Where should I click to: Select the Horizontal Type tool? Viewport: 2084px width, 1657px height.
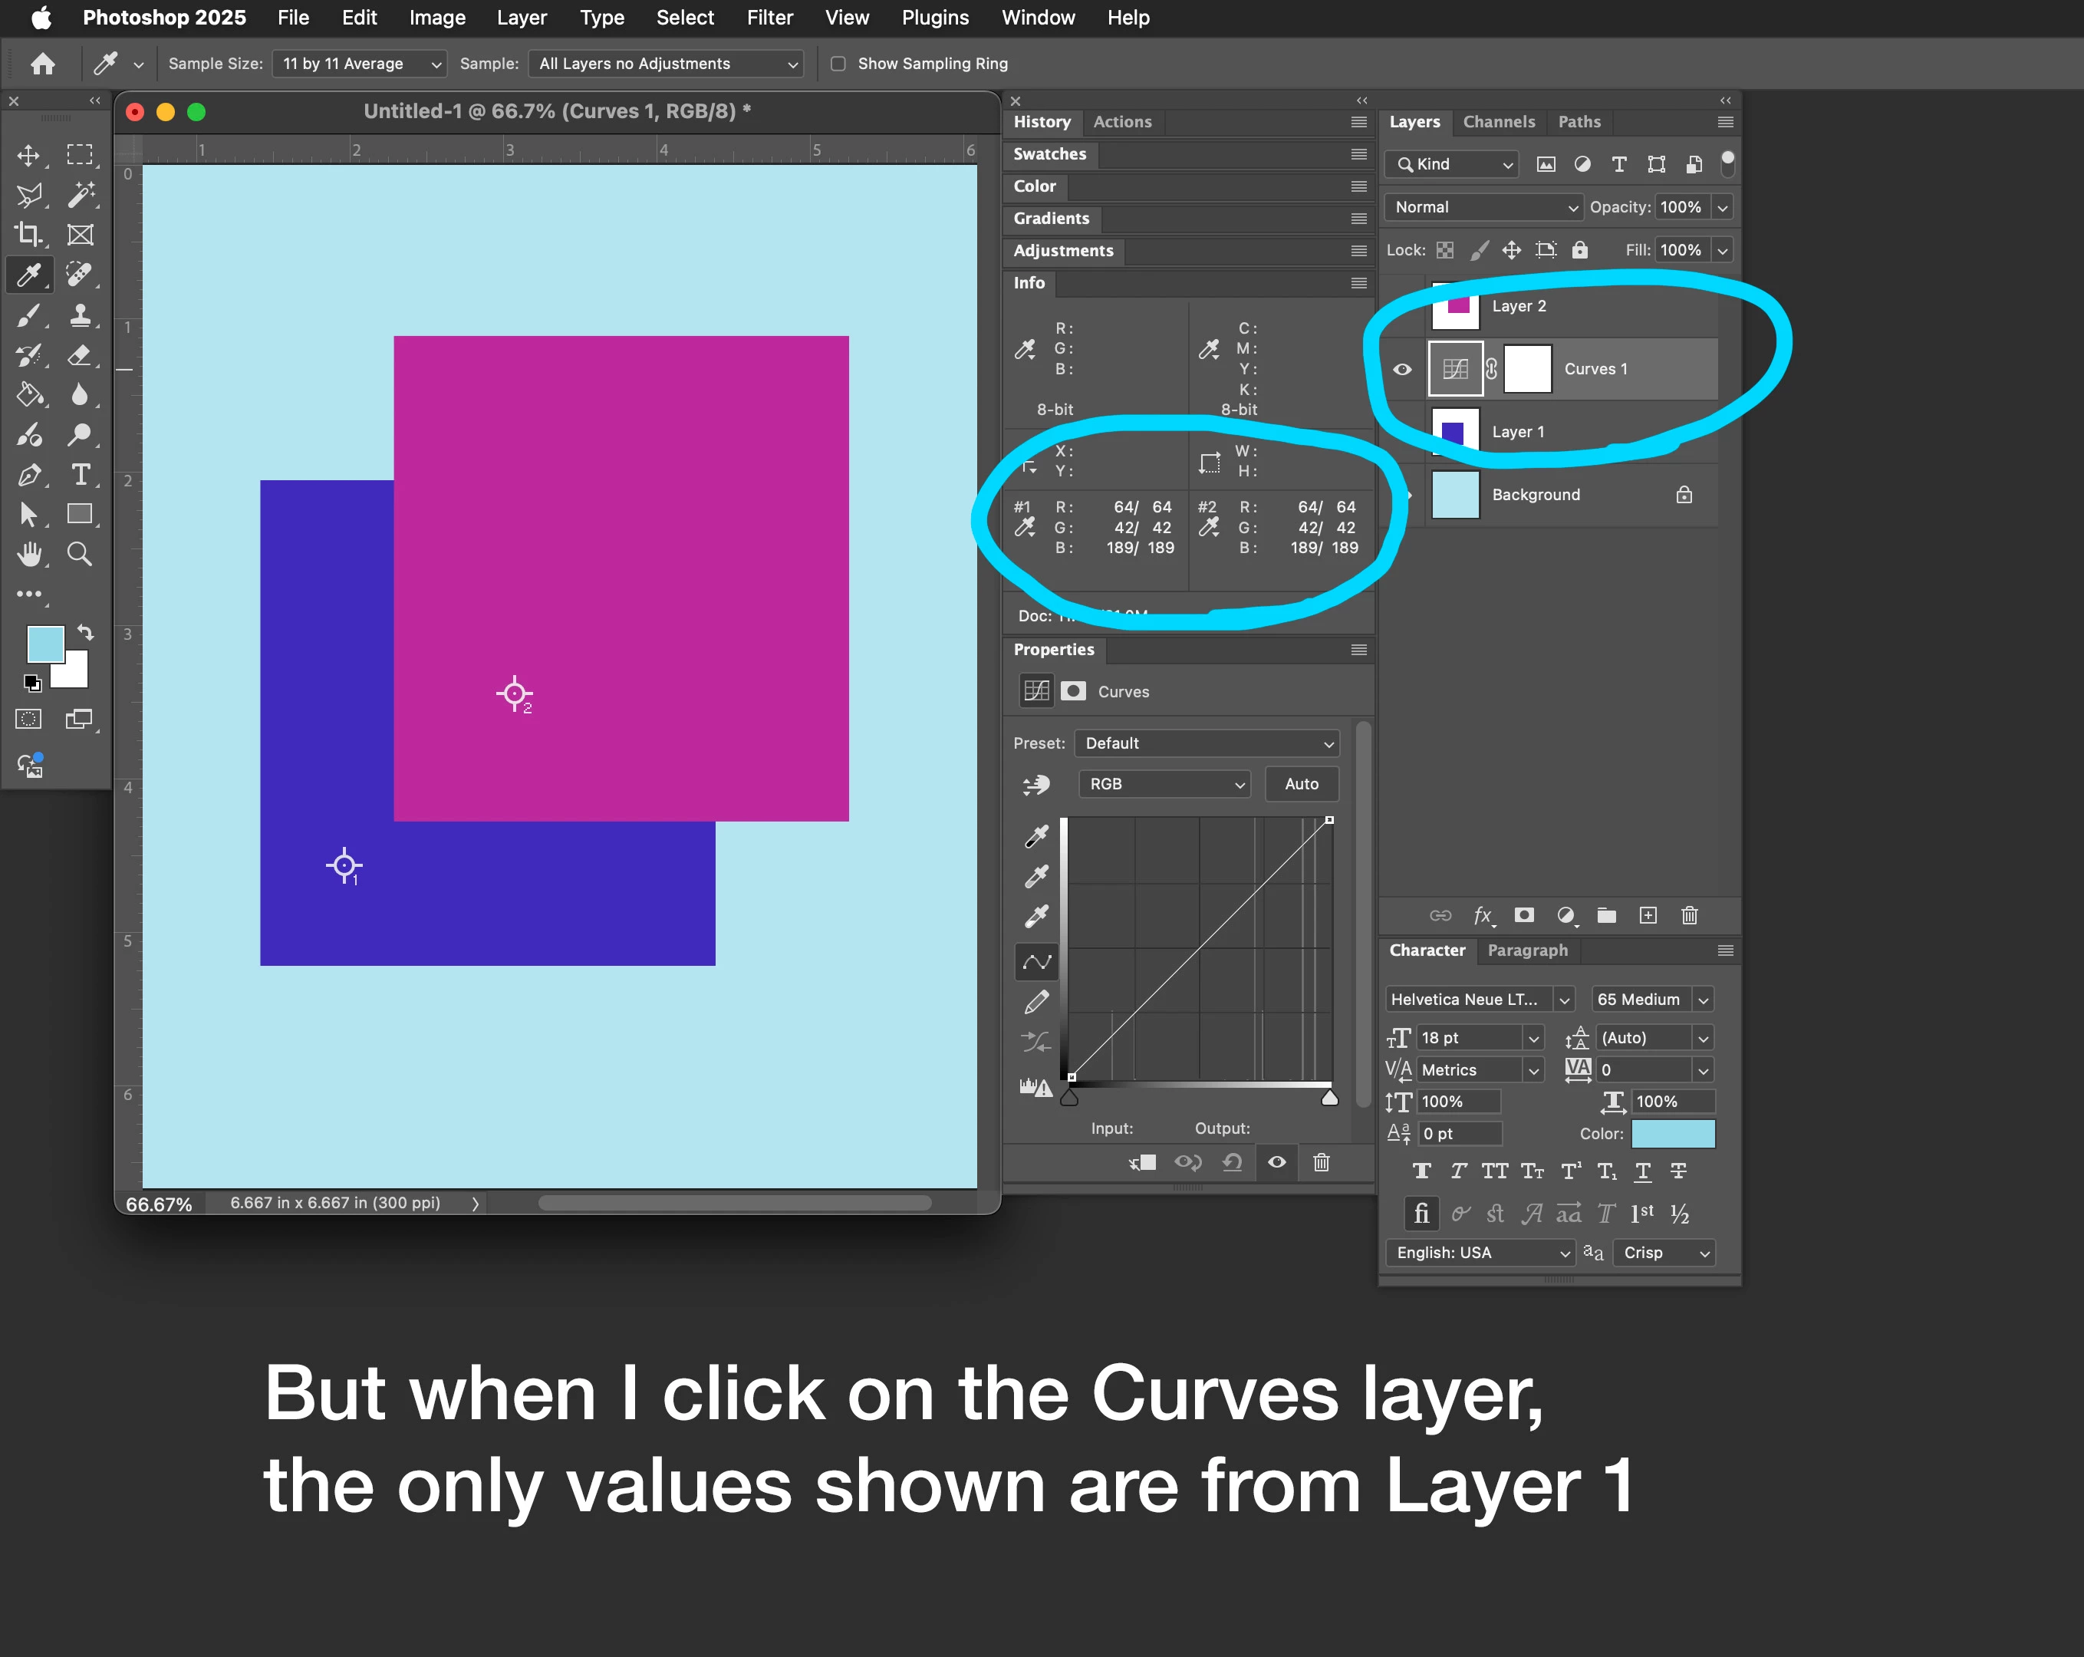81,475
